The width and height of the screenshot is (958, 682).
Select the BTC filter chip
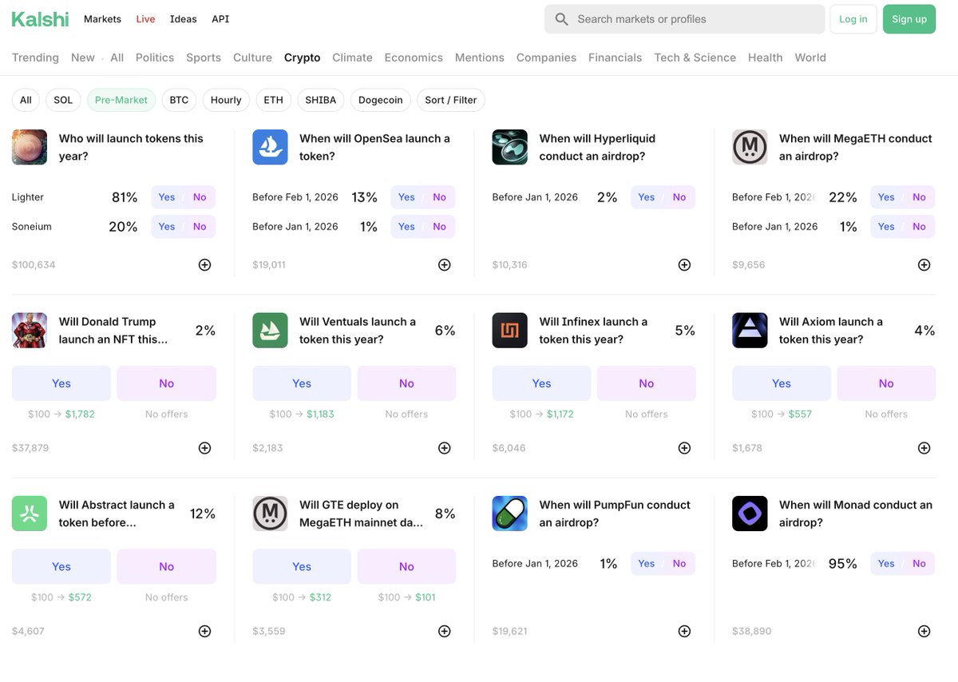(x=179, y=100)
